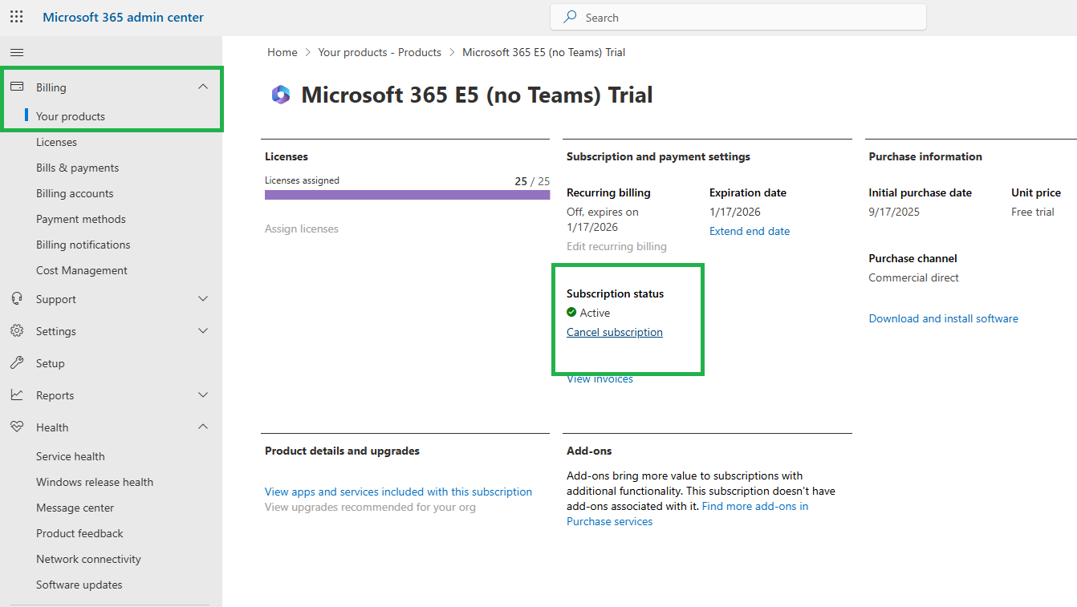Open Home from the breadcrumb trail

282,51
